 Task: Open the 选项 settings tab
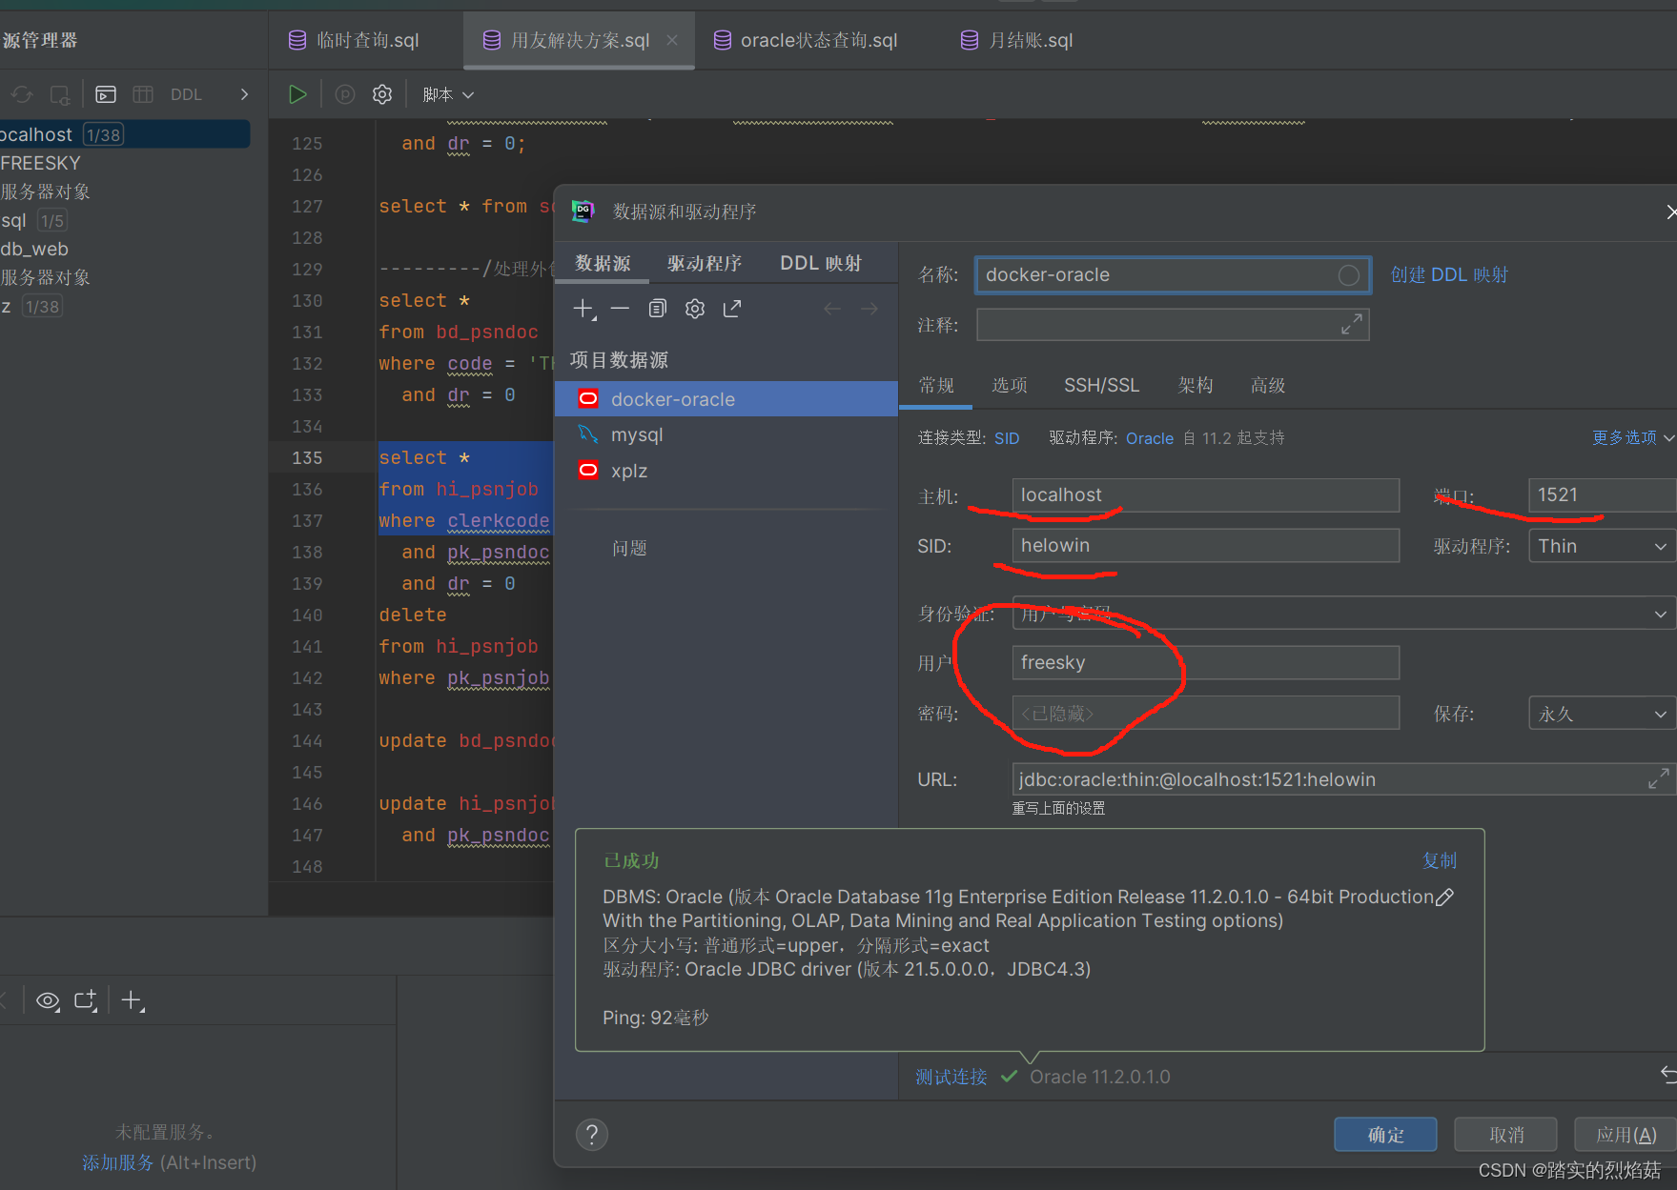coord(1010,385)
